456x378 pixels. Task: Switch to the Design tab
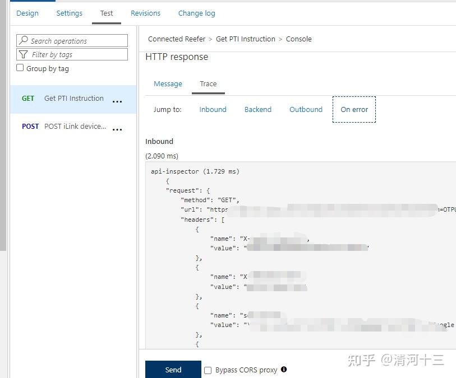(x=27, y=13)
